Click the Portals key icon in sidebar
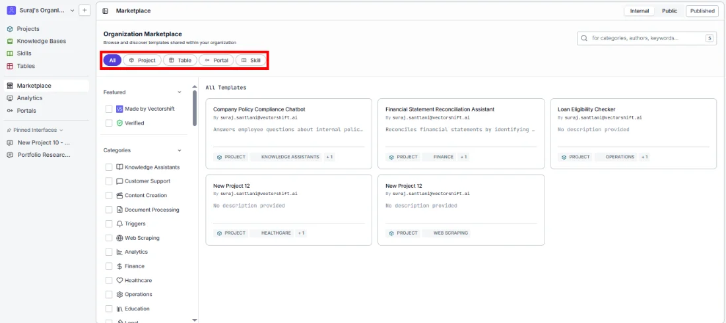Viewport: 726px width, 323px height. [x=10, y=111]
